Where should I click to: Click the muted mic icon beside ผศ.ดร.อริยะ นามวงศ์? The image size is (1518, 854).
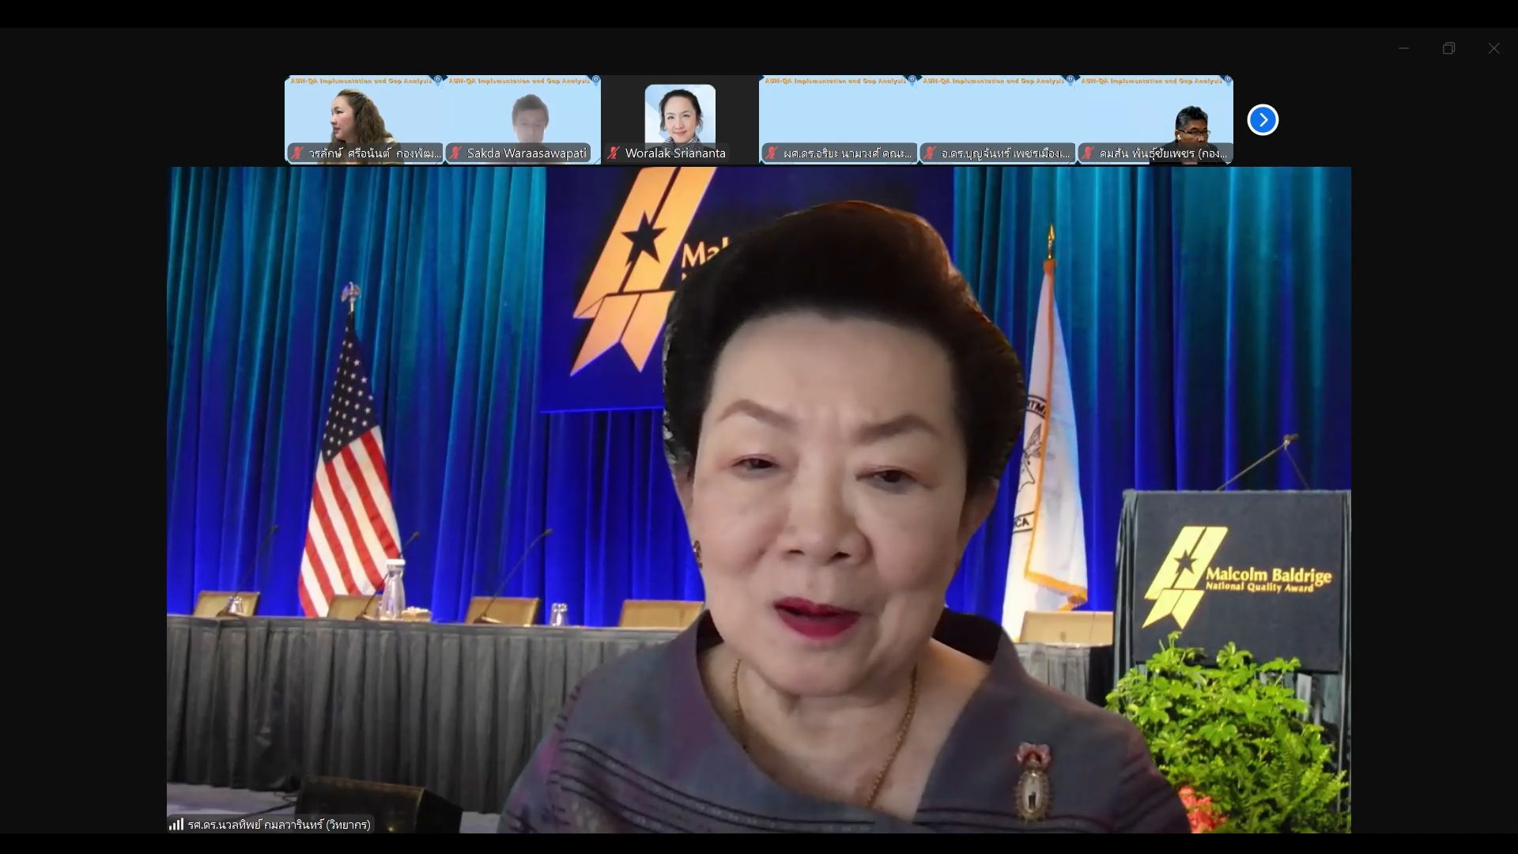[772, 153]
